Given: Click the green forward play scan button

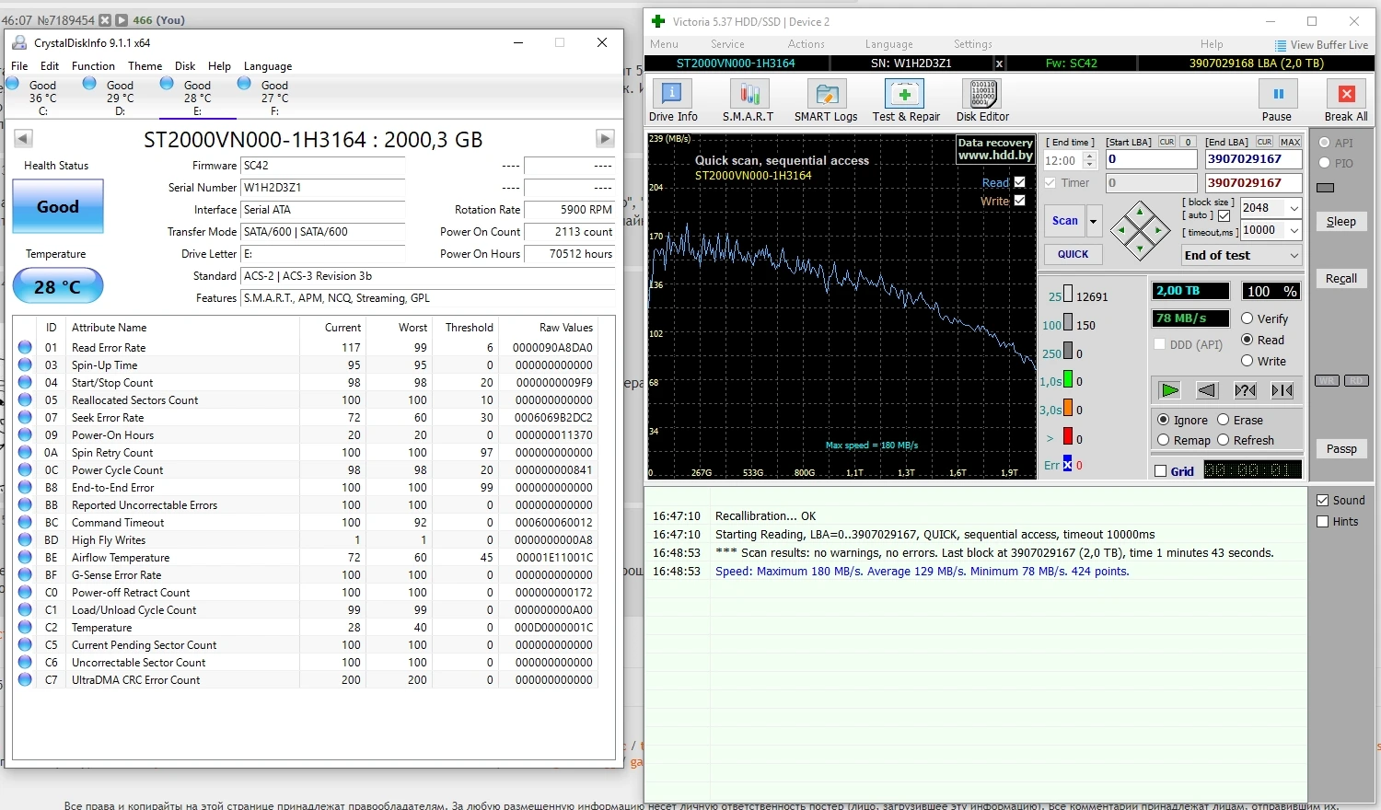Looking at the screenshot, I should coord(1170,390).
